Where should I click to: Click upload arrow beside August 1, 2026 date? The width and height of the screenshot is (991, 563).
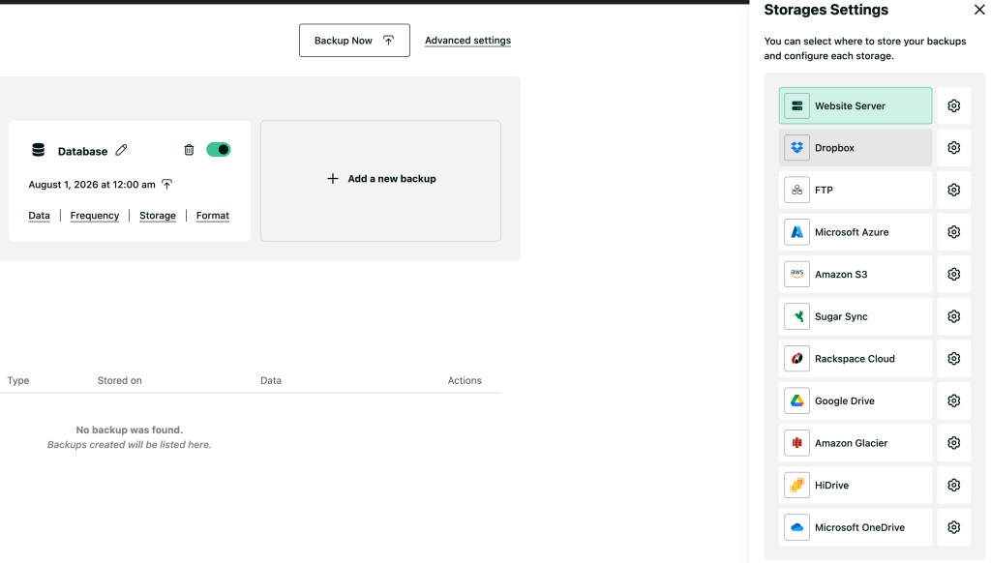(166, 185)
